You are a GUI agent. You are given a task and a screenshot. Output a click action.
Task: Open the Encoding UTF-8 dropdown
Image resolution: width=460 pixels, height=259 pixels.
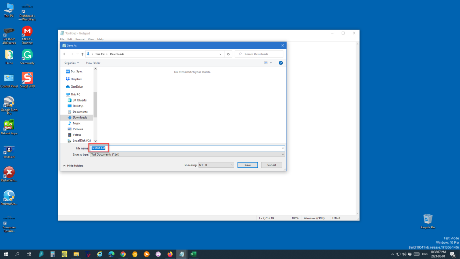(216, 165)
